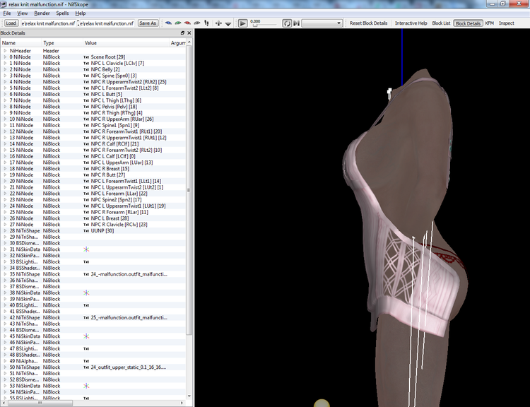530x407 pixels.
Task: Toggle the KFM panel button
Action: (x=490, y=23)
